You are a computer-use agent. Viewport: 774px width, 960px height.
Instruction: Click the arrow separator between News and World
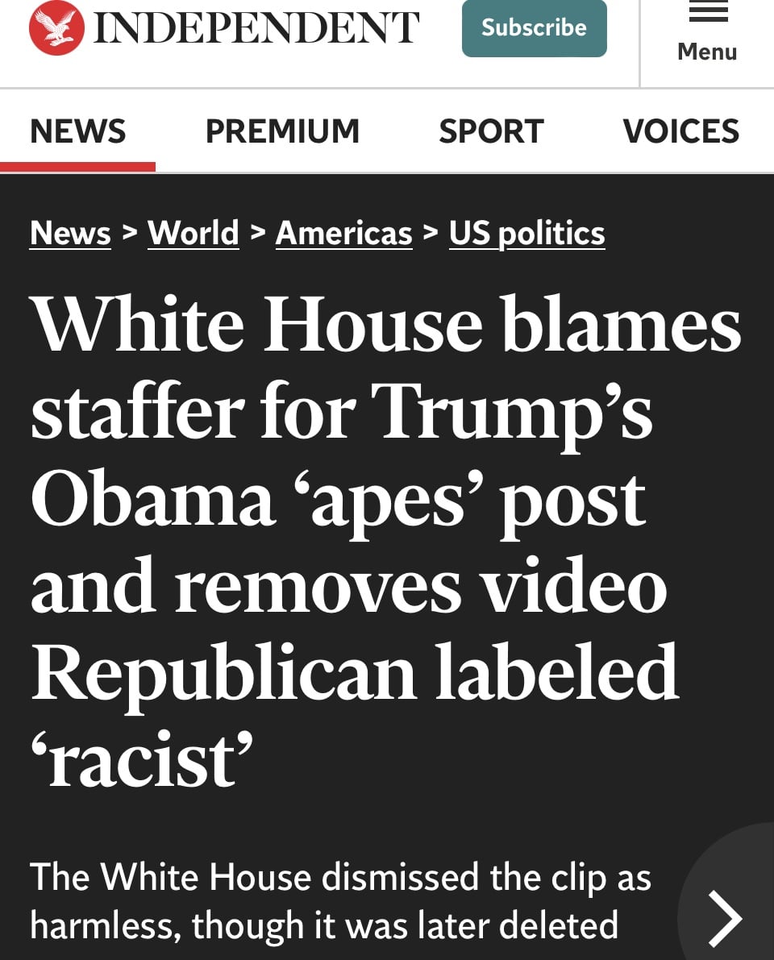point(129,232)
